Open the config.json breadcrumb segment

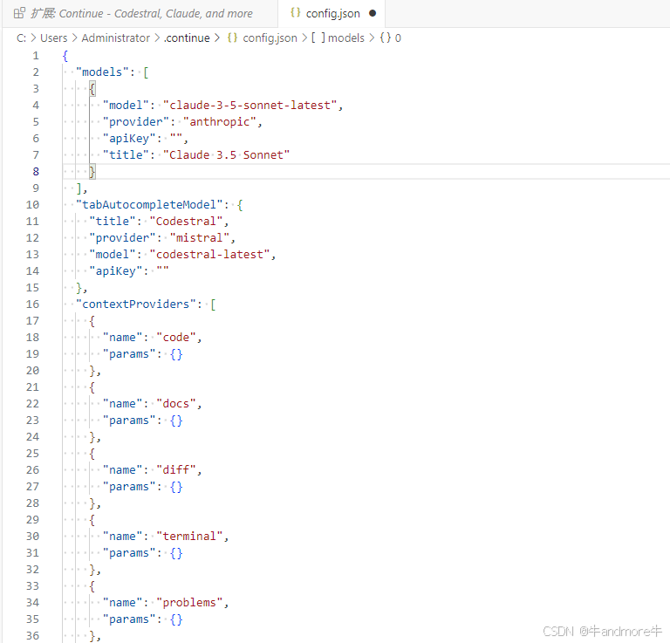[x=270, y=38]
